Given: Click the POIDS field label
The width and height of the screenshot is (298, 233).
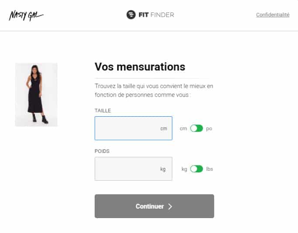Looking at the screenshot, I should click(x=102, y=151).
